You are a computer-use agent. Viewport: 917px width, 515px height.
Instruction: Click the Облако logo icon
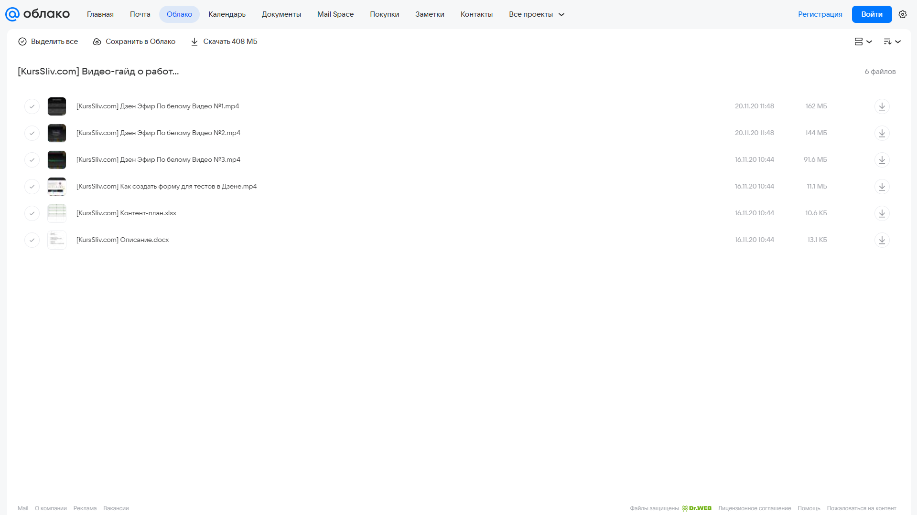[12, 14]
